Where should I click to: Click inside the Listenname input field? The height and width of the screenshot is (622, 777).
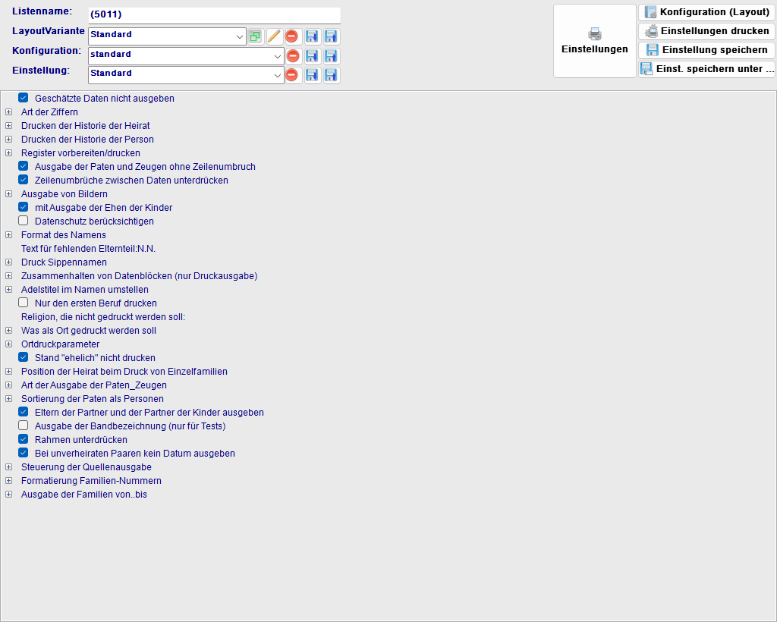coord(214,13)
